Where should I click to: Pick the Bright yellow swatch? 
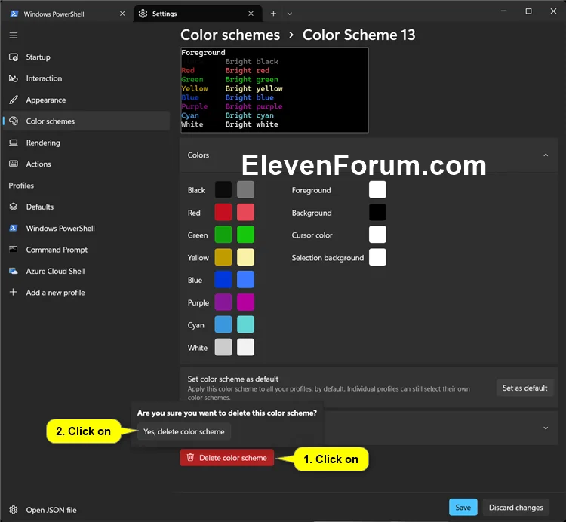[245, 257]
